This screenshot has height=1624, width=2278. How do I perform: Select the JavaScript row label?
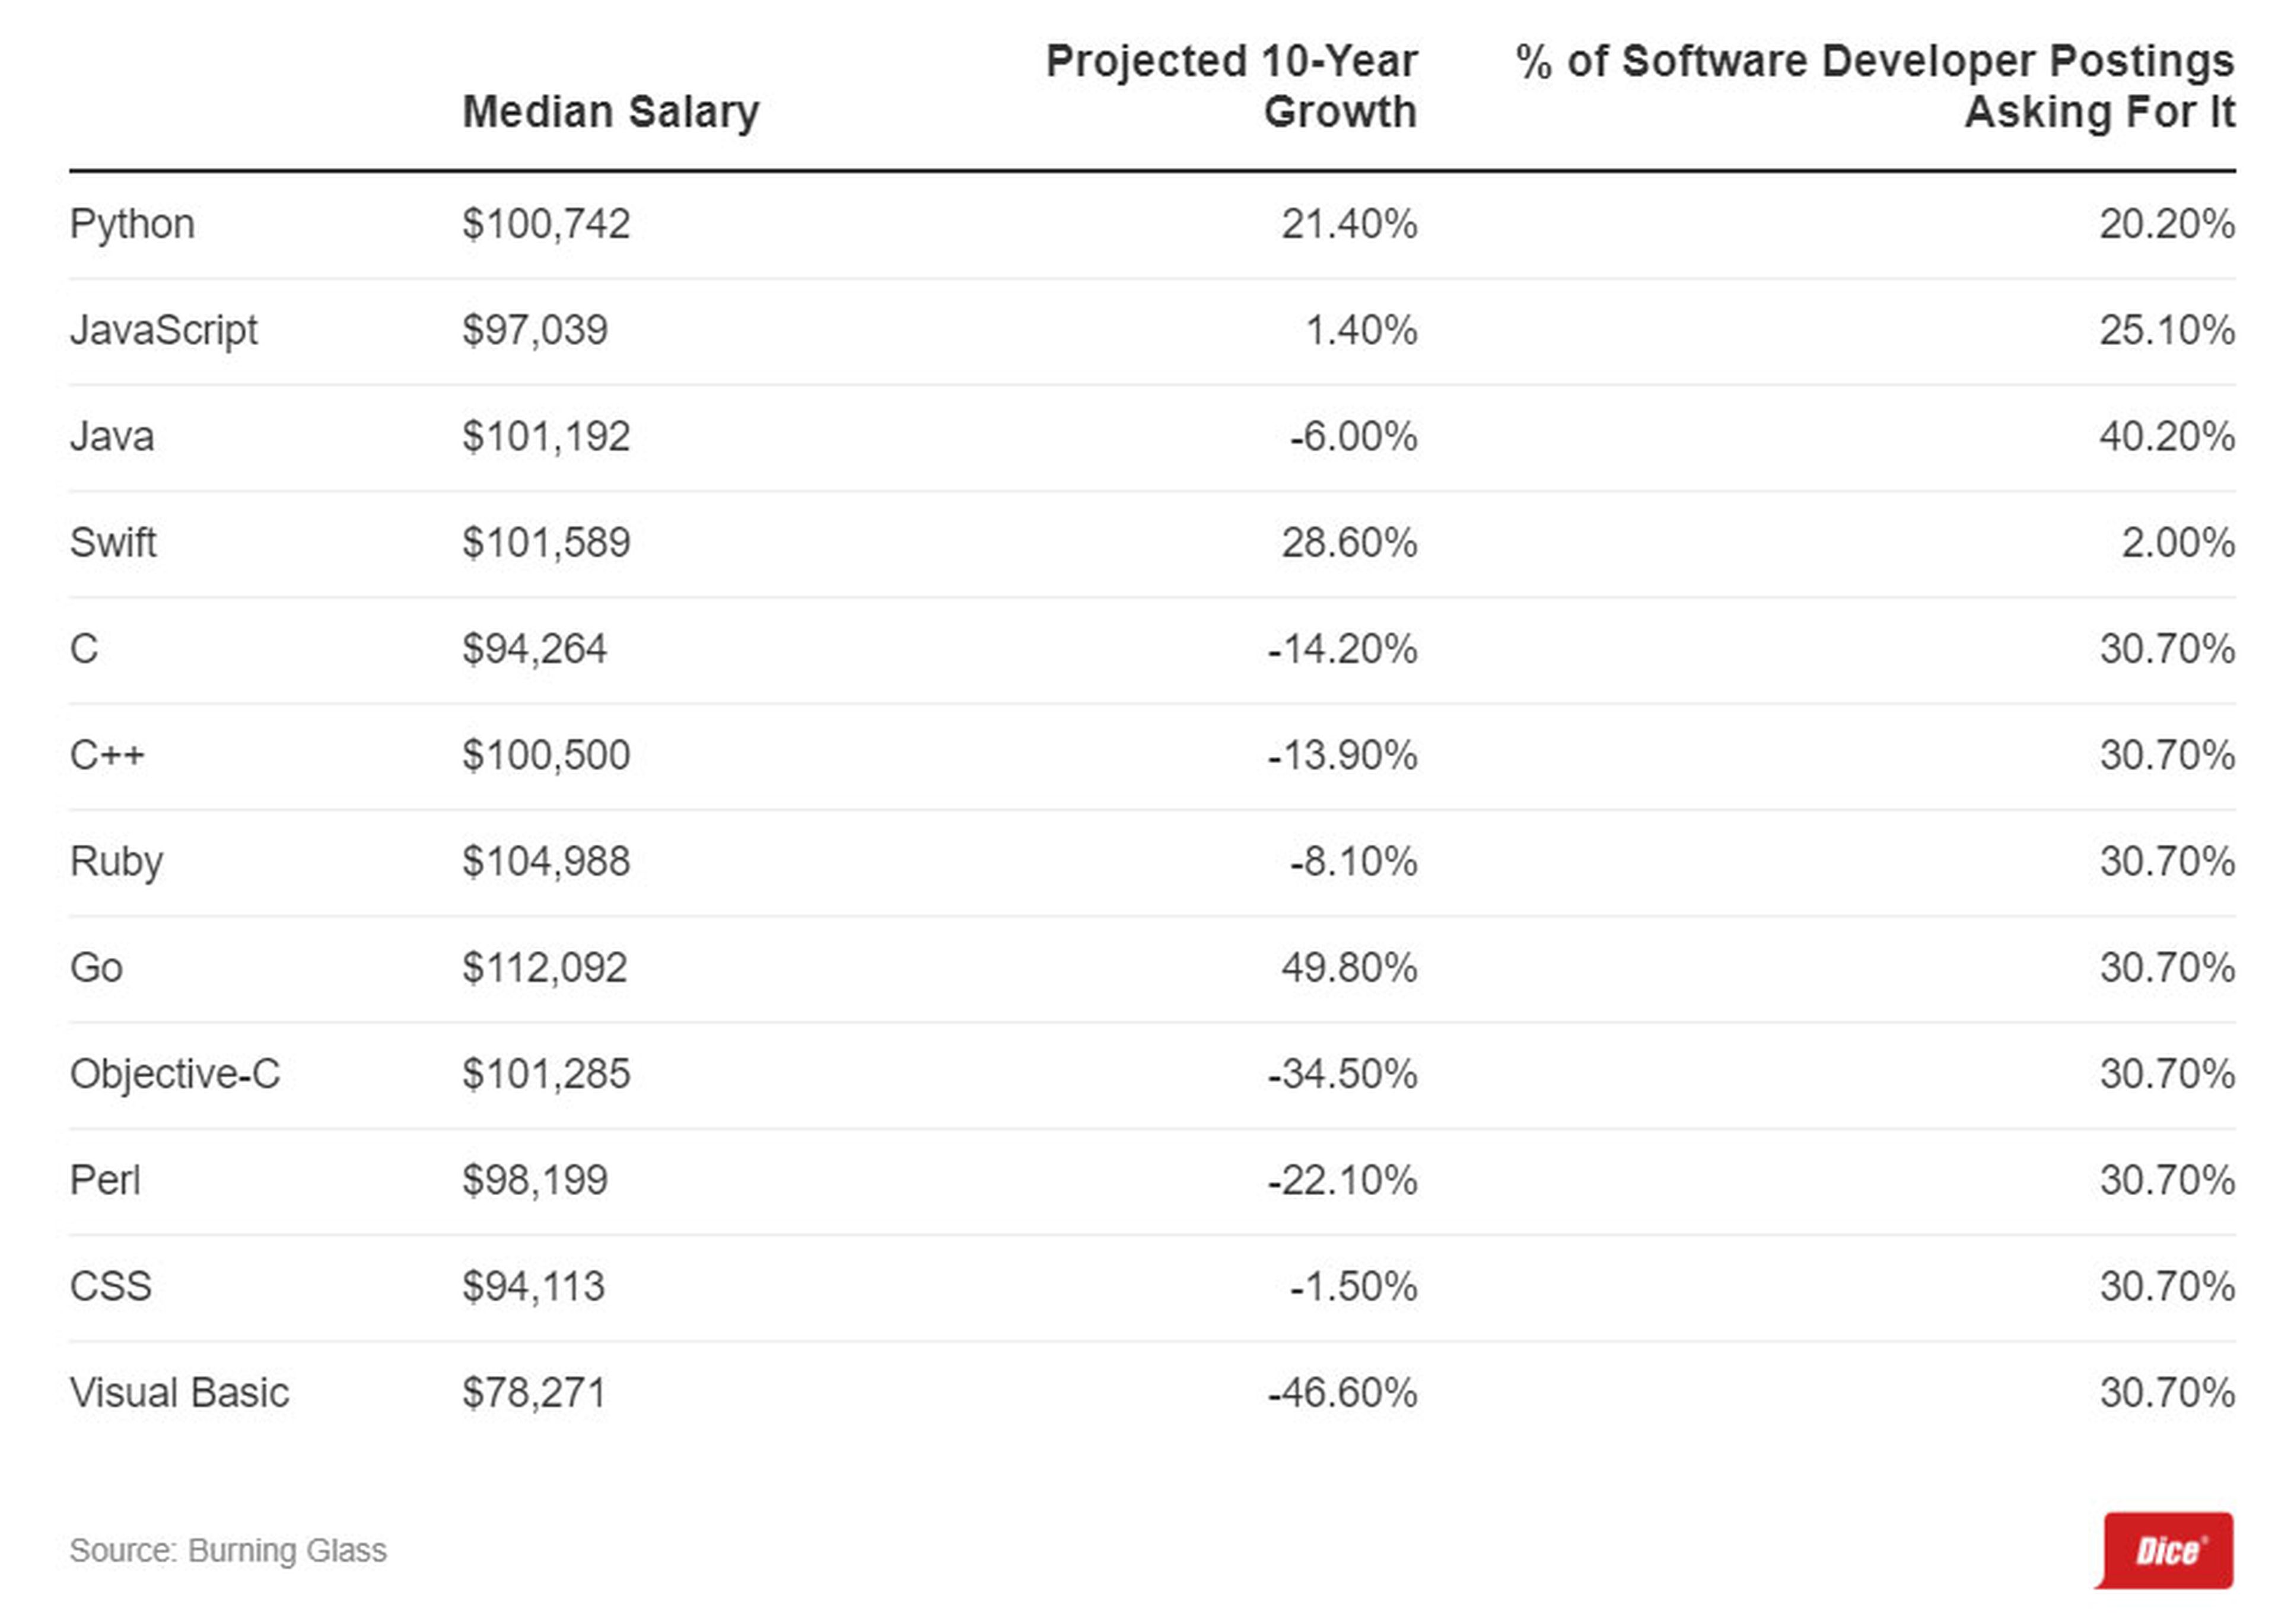click(x=164, y=330)
